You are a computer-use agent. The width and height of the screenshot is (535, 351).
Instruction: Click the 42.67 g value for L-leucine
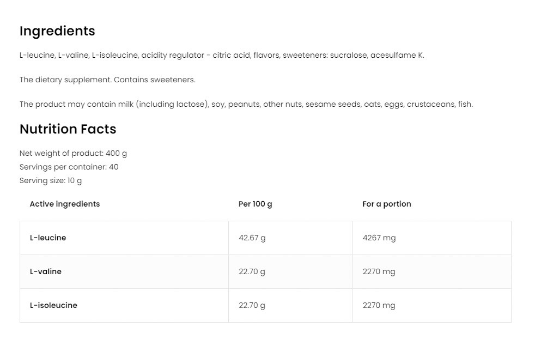click(252, 238)
